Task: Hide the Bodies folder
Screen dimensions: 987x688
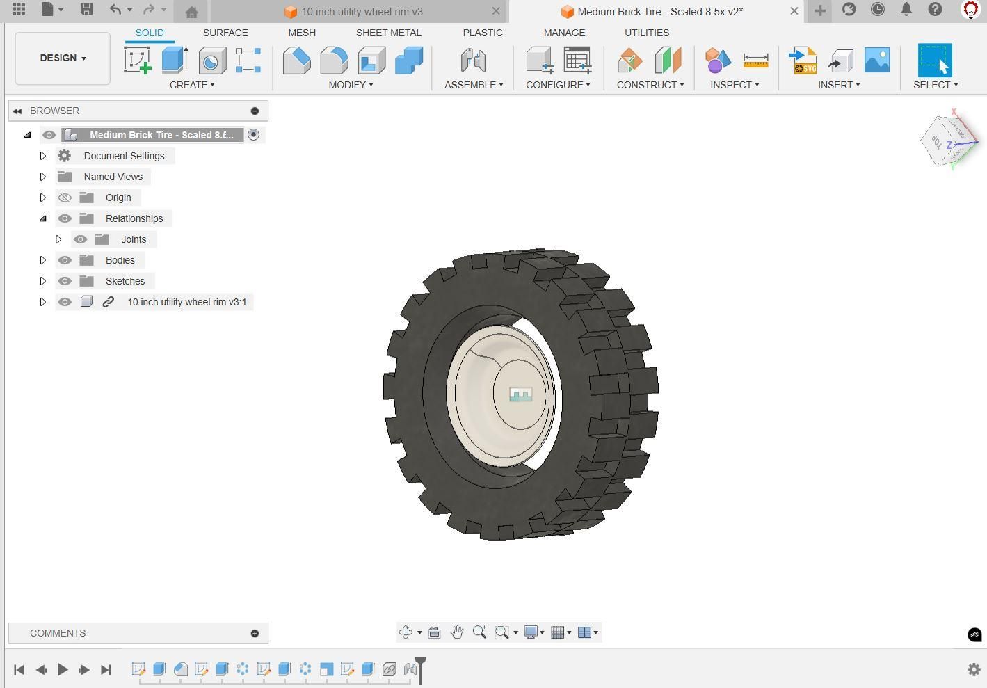Action: coord(65,260)
